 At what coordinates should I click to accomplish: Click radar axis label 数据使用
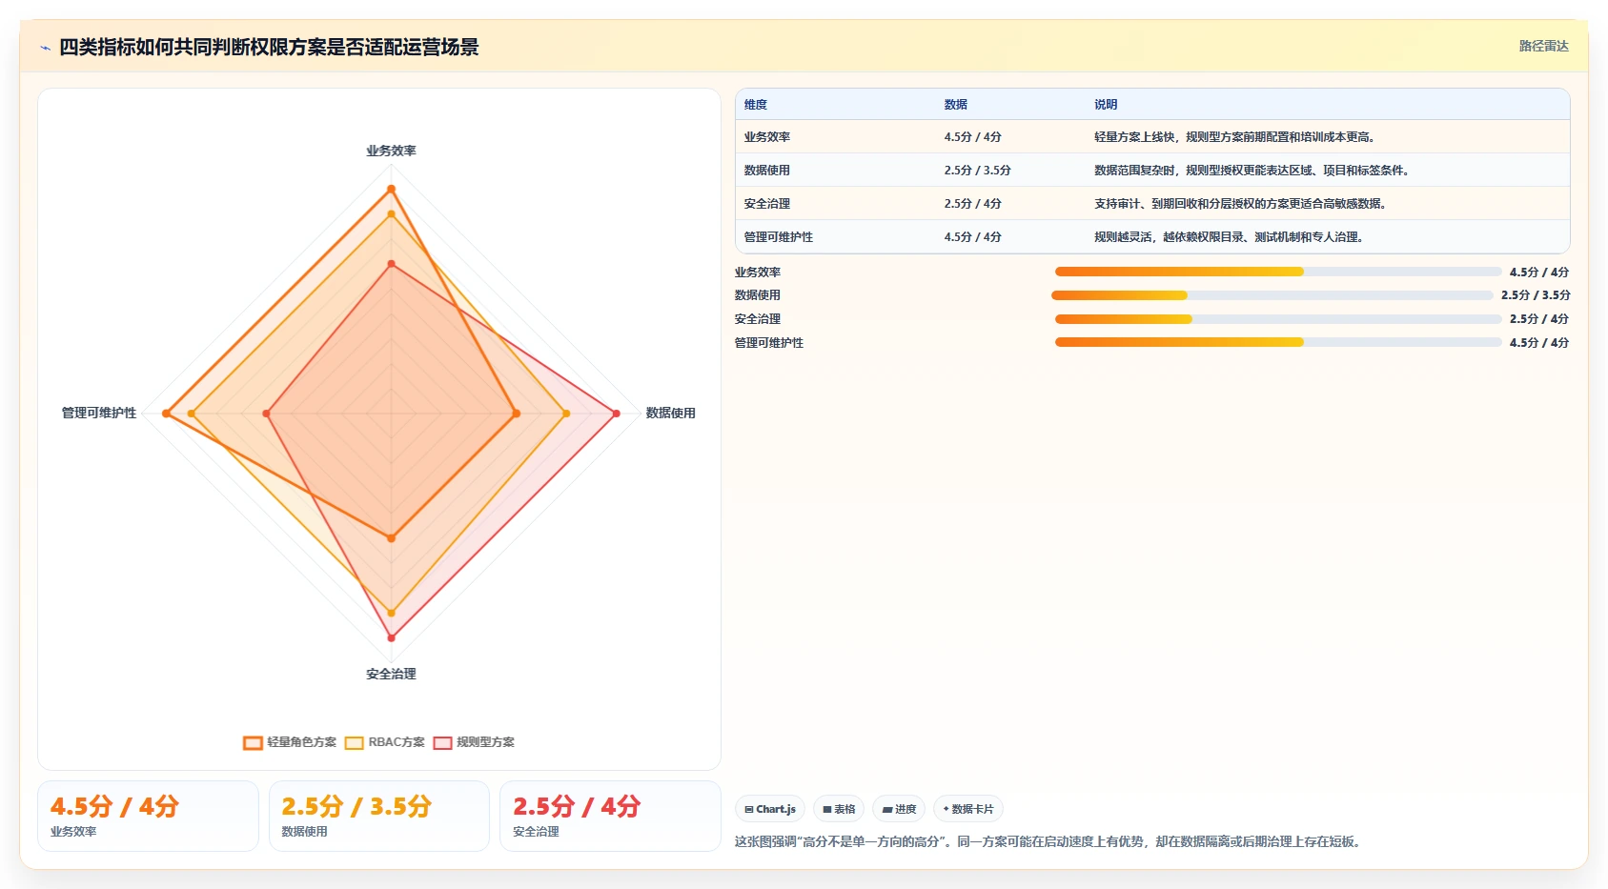pos(670,413)
